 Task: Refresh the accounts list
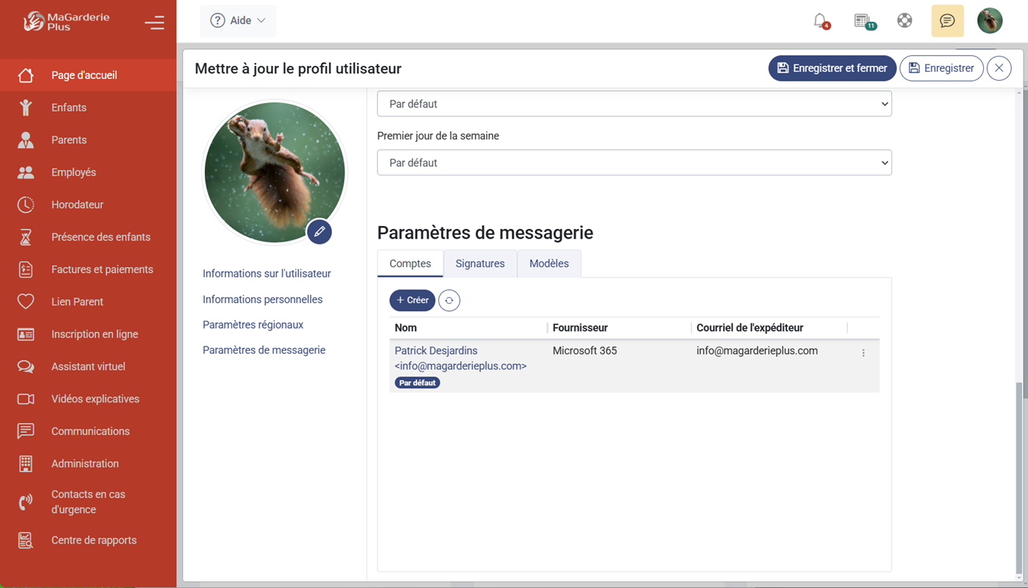tap(449, 300)
